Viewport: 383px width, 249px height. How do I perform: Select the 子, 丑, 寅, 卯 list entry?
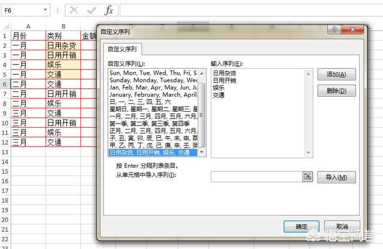coord(153,138)
